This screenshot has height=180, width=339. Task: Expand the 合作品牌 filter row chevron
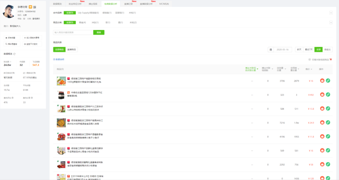click(331, 13)
